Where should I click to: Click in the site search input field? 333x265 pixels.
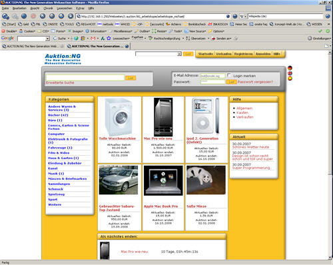85,77
